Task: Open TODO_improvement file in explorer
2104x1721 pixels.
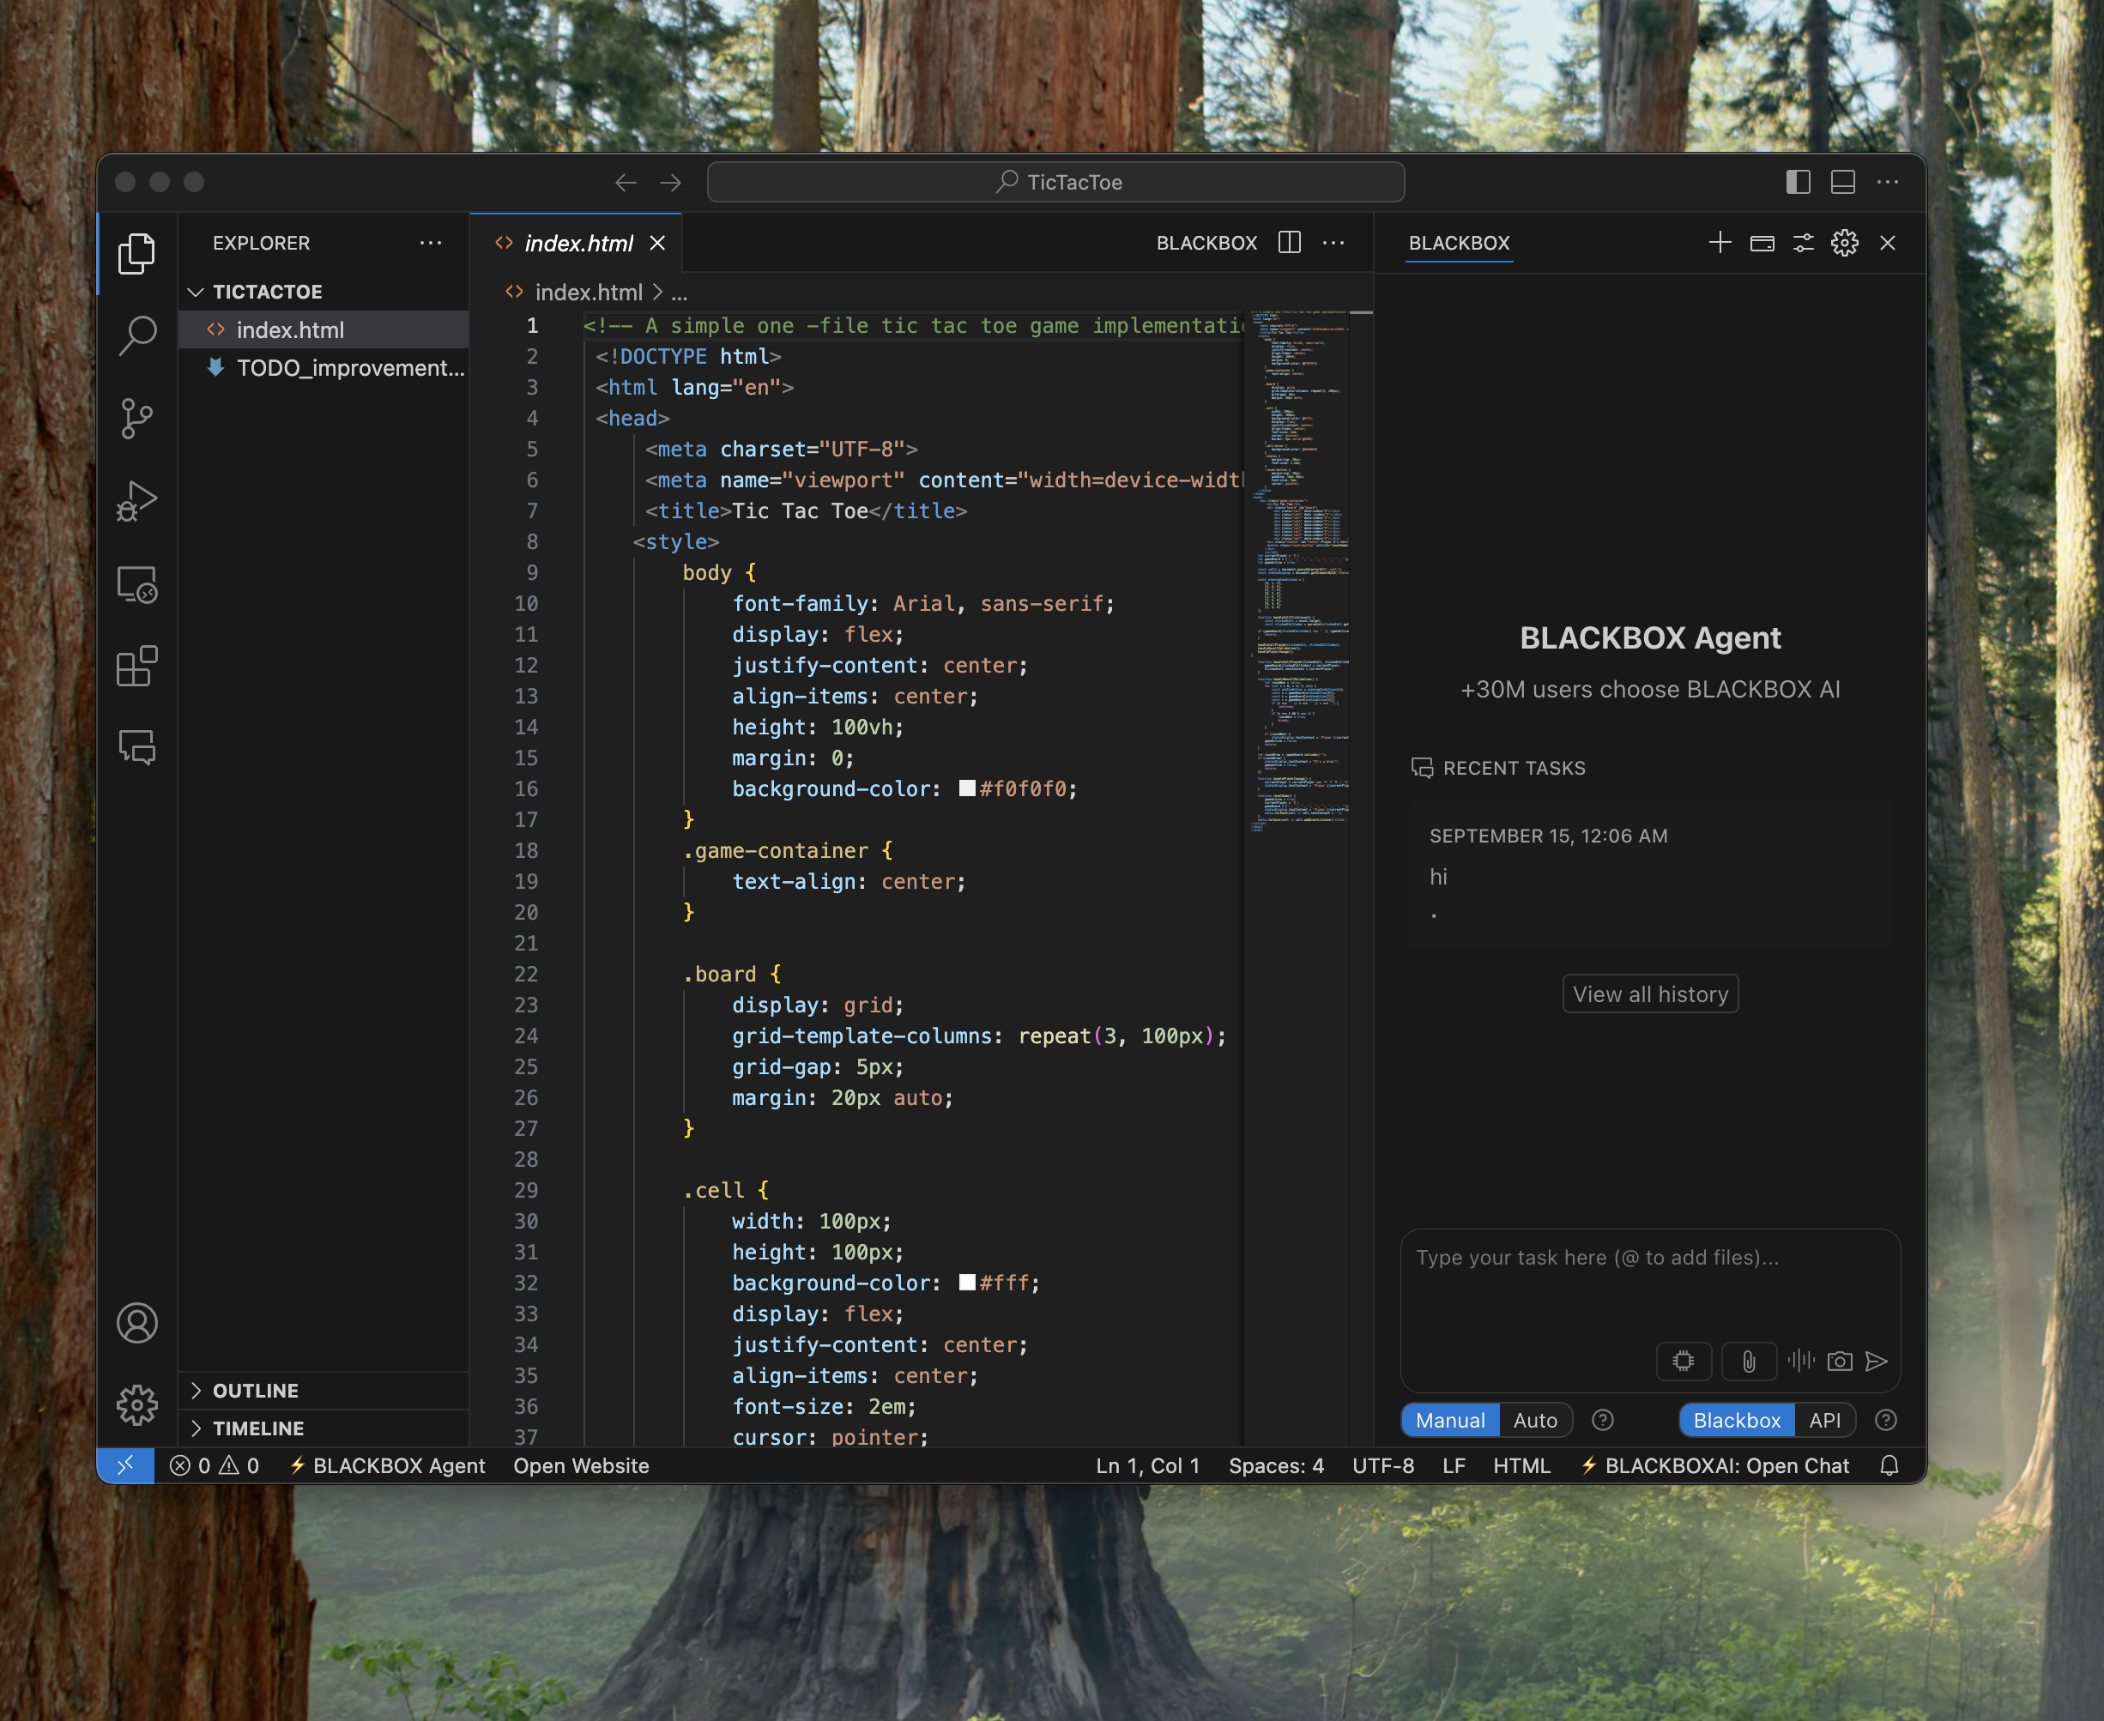Action: pos(349,368)
